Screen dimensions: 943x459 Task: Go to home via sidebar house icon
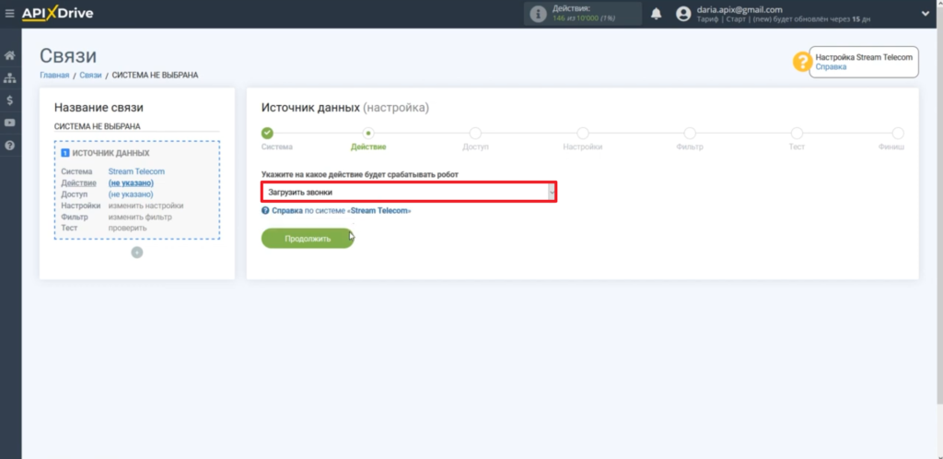(x=10, y=55)
